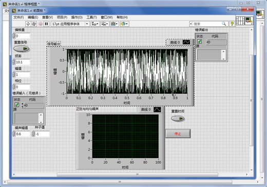Click the plot style swatch in upper legend
The width and height of the screenshot is (267, 187).
pyautogui.click(x=186, y=42)
